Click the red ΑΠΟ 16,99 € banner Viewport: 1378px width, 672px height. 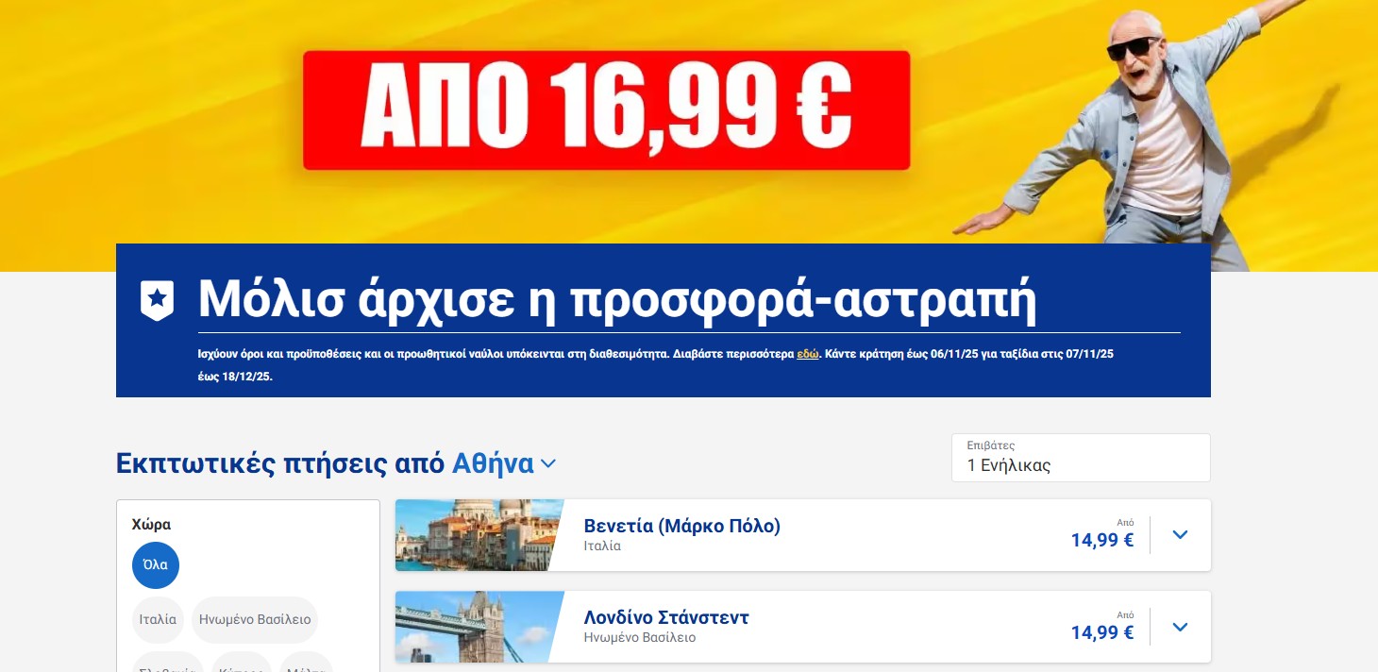click(x=606, y=109)
